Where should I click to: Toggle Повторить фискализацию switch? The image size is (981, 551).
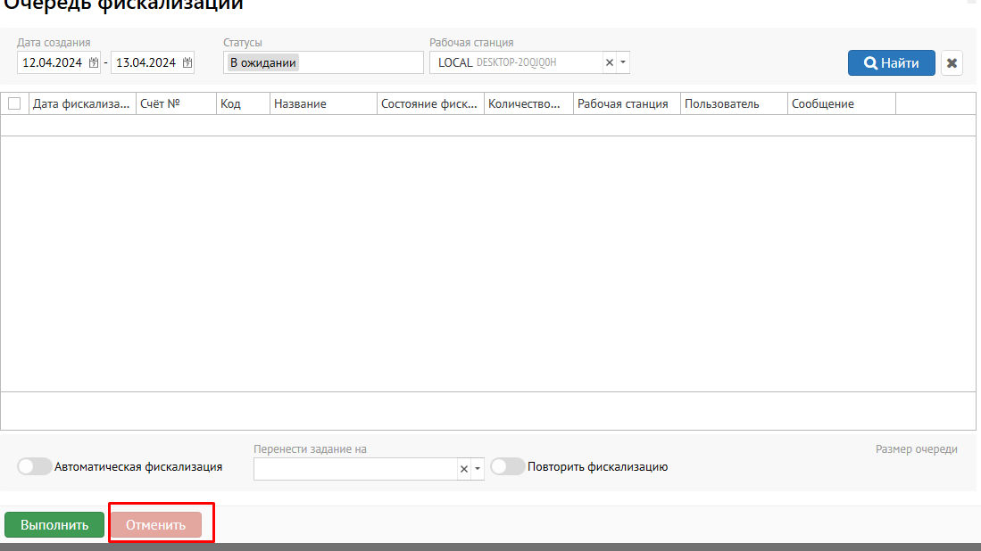(x=507, y=466)
